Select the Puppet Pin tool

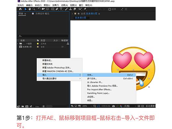pyautogui.click(x=85, y=9)
